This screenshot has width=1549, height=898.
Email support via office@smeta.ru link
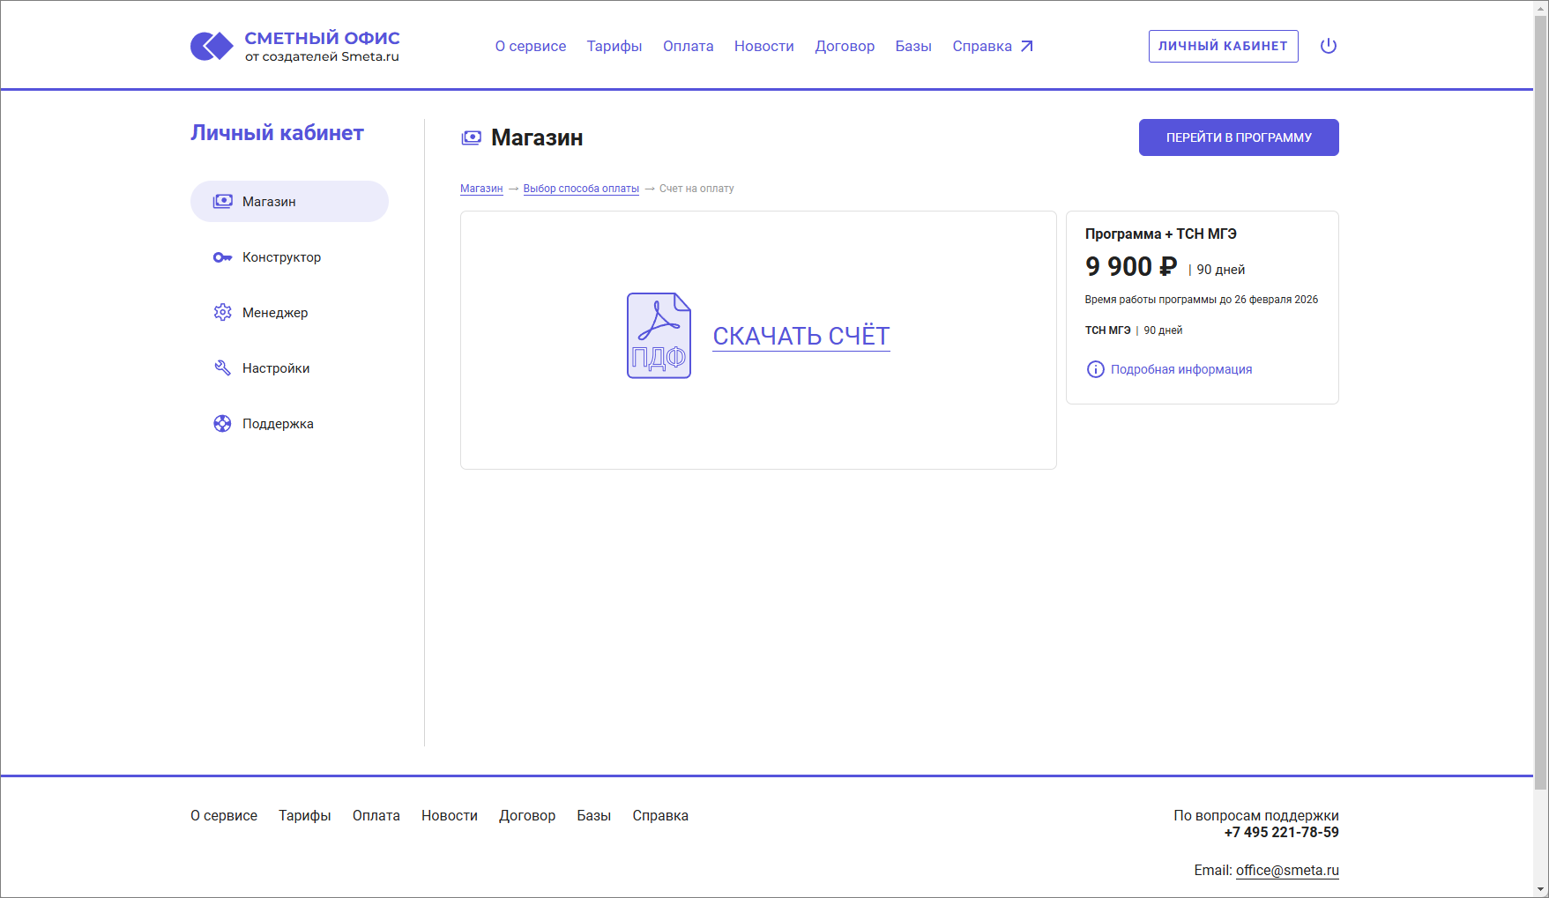click(1286, 870)
